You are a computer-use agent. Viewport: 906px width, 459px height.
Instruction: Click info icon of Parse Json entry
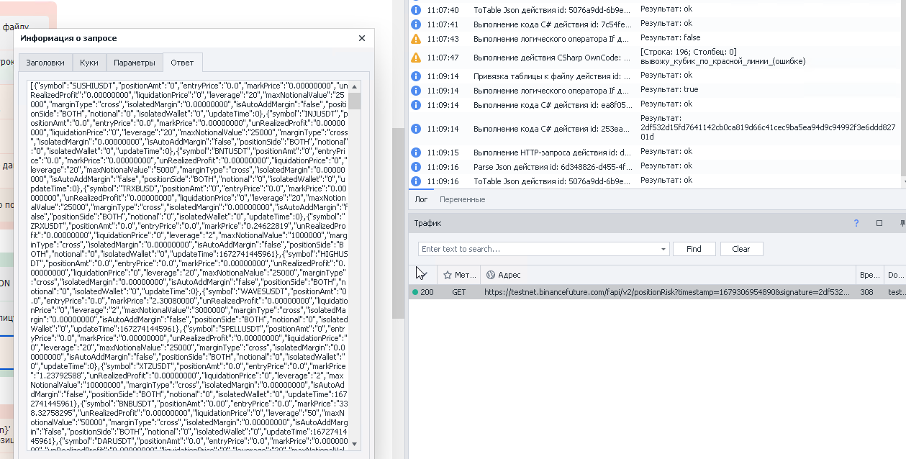coord(415,167)
